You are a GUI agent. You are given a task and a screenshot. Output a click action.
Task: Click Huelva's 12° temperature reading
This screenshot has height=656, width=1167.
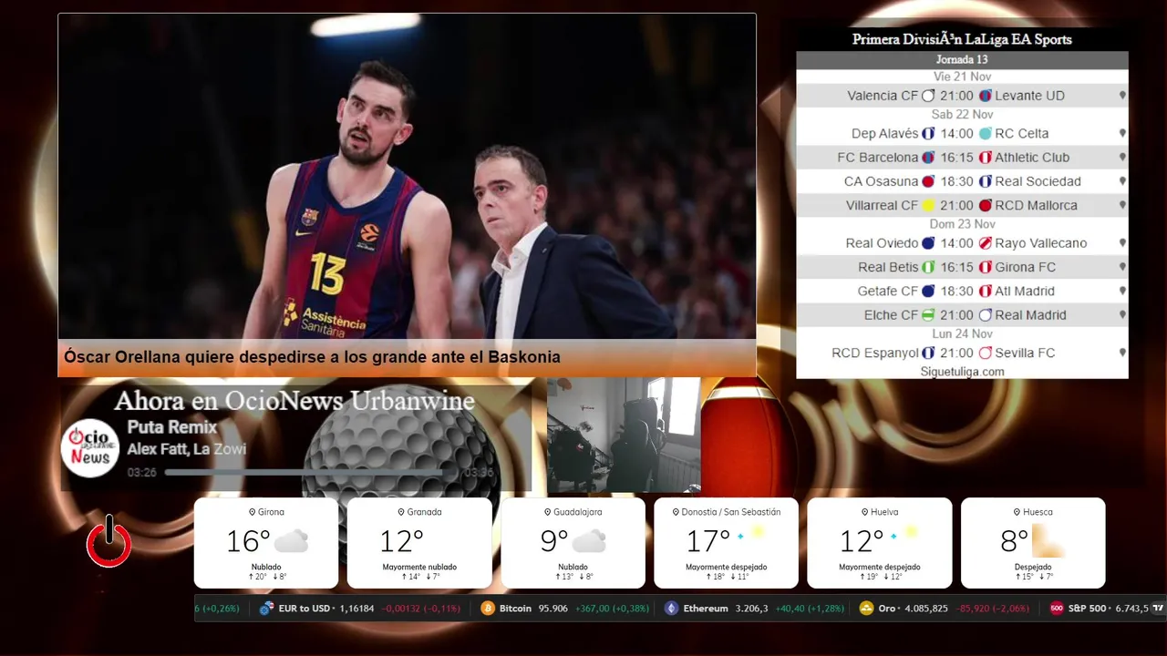click(862, 541)
